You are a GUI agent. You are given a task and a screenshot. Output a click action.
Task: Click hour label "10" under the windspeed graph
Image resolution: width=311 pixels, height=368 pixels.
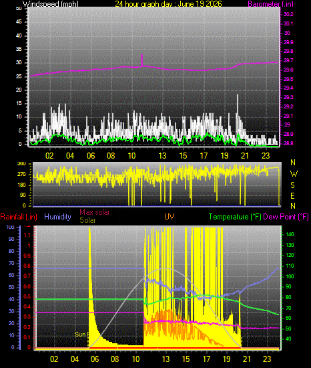click(x=131, y=156)
